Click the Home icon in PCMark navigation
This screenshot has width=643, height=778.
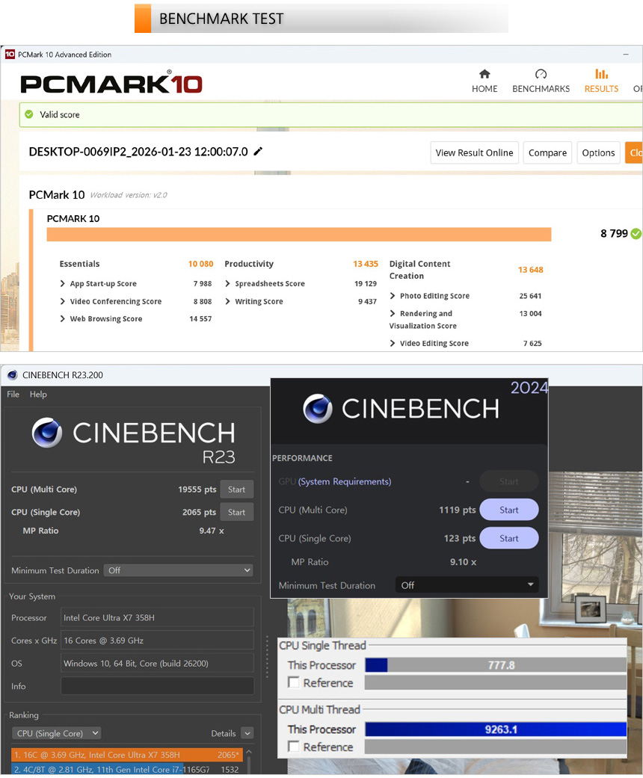484,74
